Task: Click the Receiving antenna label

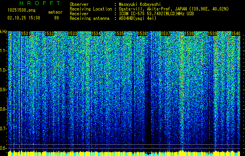Action: [90, 18]
